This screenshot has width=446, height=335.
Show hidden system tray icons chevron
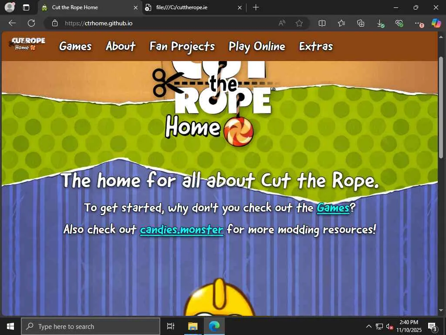click(368, 326)
